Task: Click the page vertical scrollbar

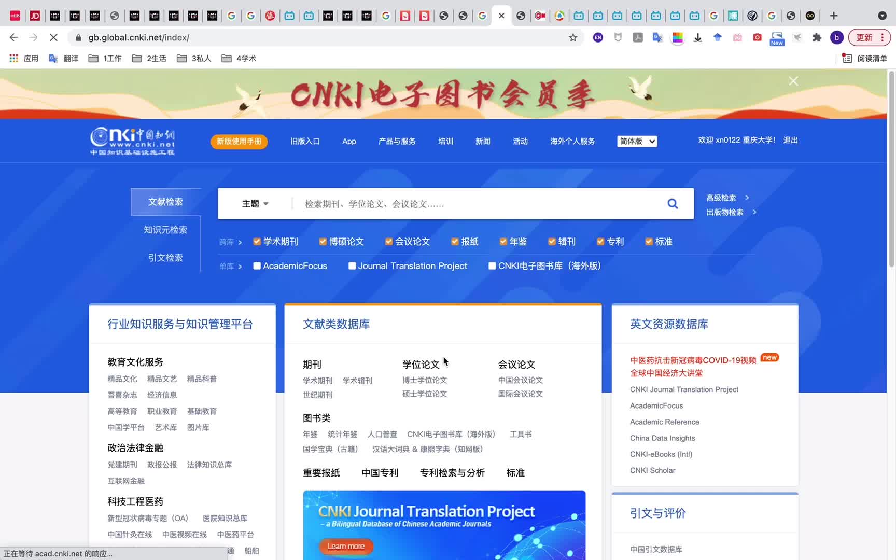Action: (x=892, y=169)
